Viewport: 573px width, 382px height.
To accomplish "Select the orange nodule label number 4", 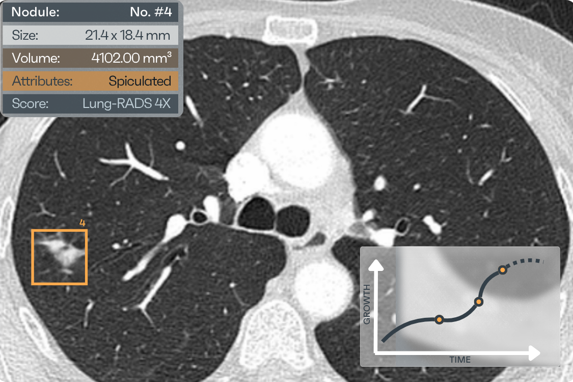I will click(82, 223).
